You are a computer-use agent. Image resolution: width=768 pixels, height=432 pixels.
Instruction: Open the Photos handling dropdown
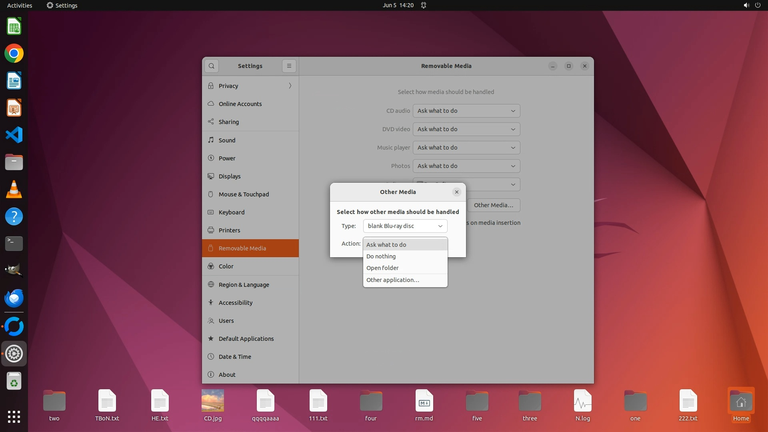pos(466,166)
